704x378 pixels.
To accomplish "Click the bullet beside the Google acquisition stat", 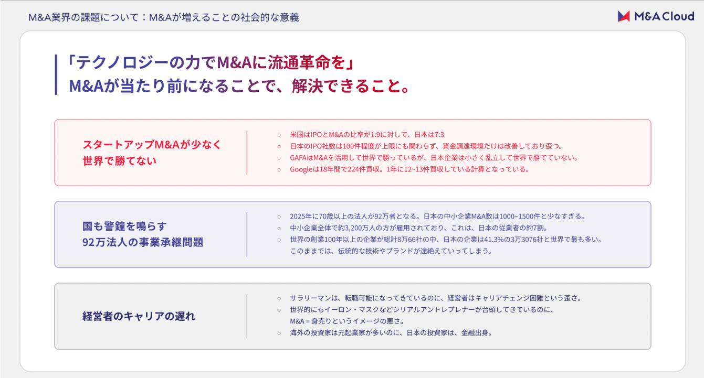I will 279,168.
